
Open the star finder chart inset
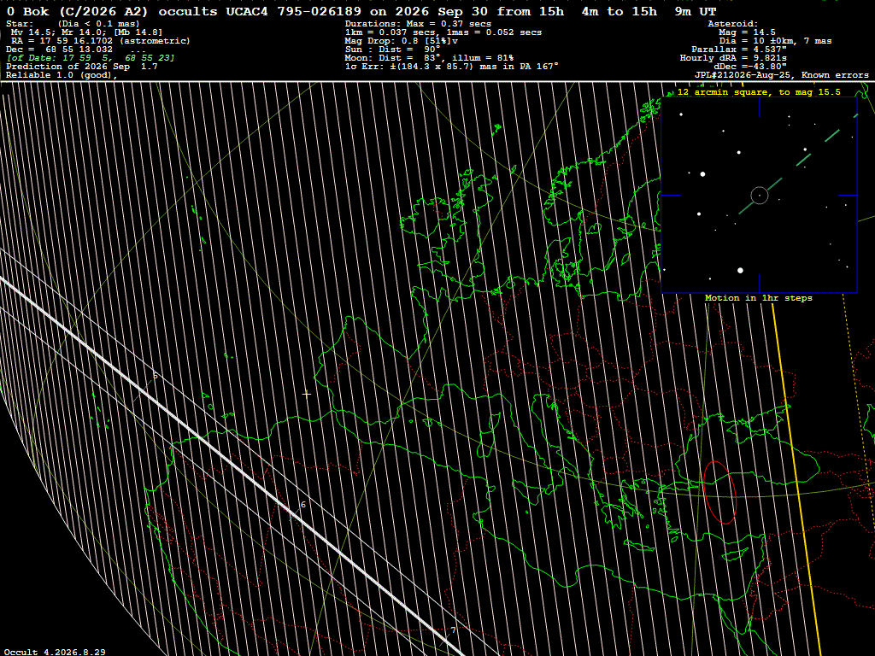[759, 196]
